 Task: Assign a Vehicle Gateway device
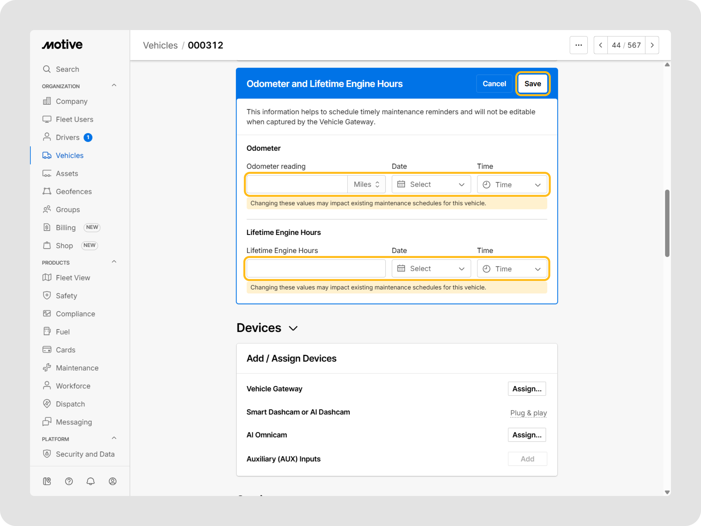(527, 389)
